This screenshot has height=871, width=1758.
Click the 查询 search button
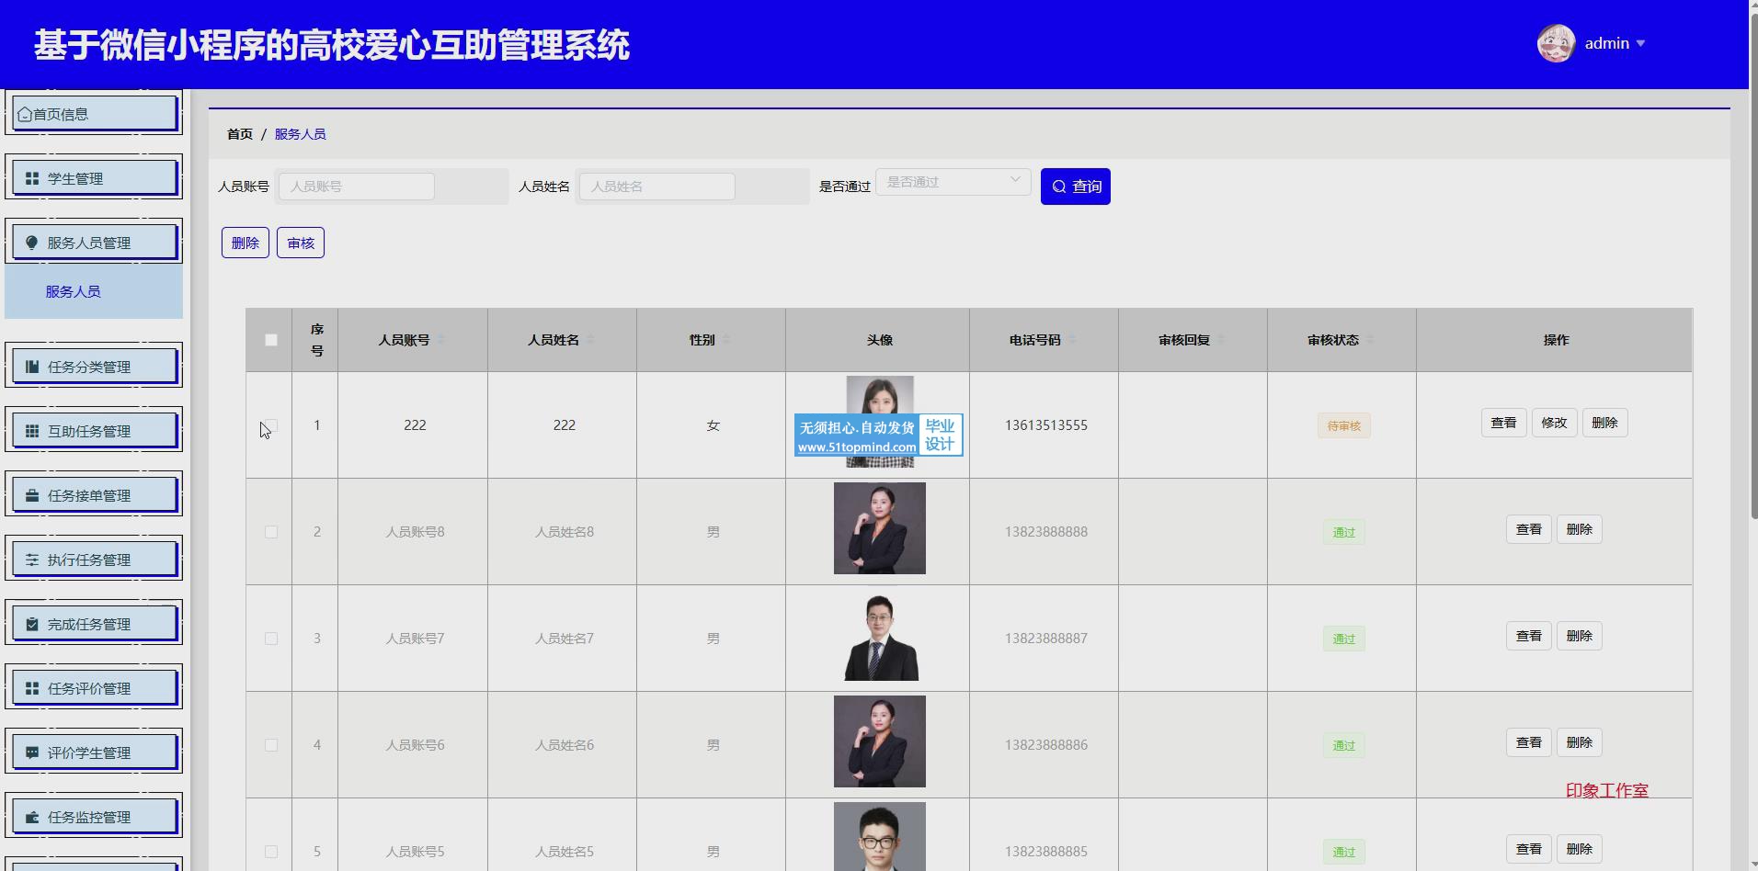tap(1075, 187)
